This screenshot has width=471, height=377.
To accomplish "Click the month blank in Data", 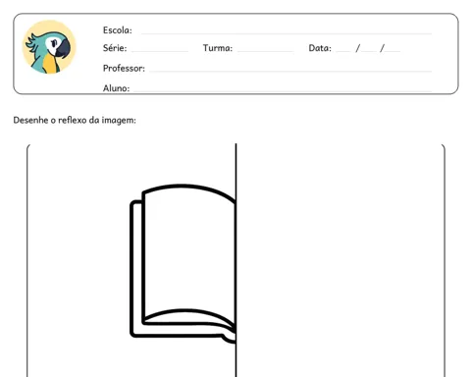I will (x=369, y=51).
